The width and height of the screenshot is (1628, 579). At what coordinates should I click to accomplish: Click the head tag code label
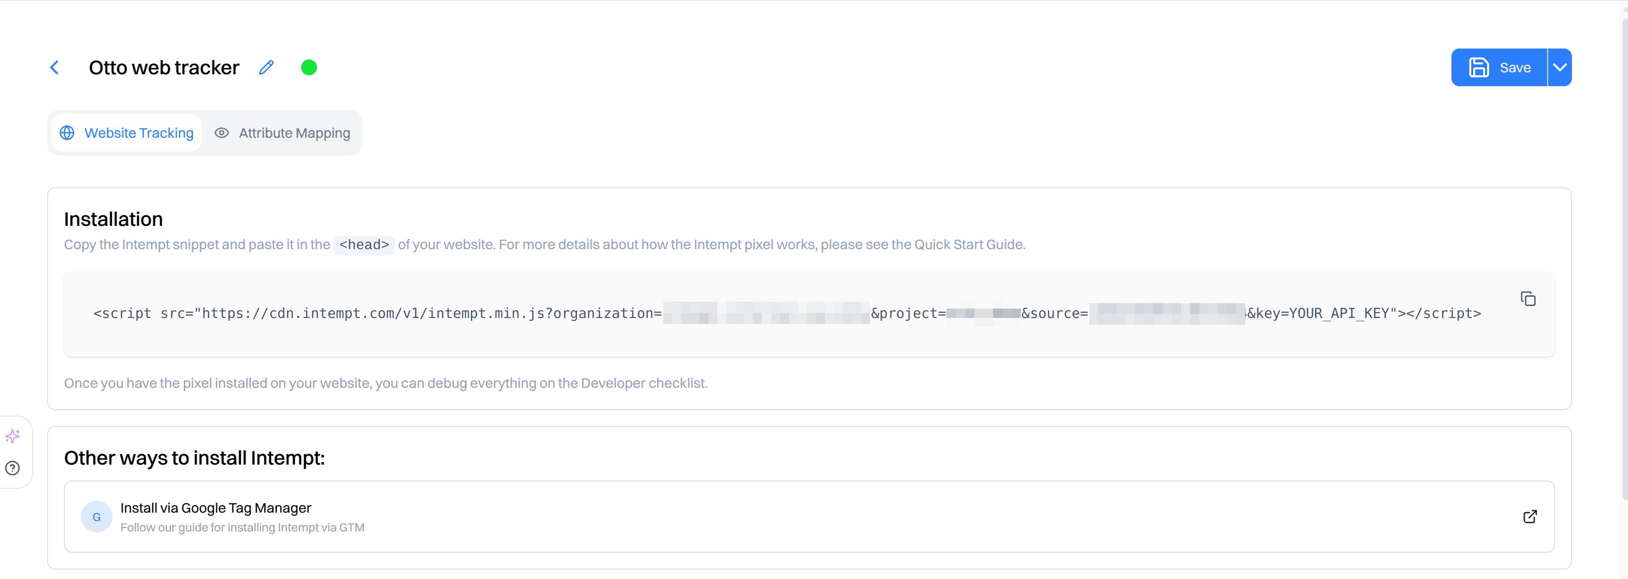click(x=364, y=245)
